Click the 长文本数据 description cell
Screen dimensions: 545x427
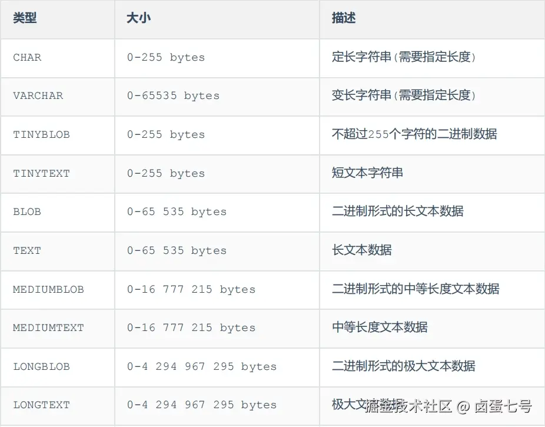[359, 251]
